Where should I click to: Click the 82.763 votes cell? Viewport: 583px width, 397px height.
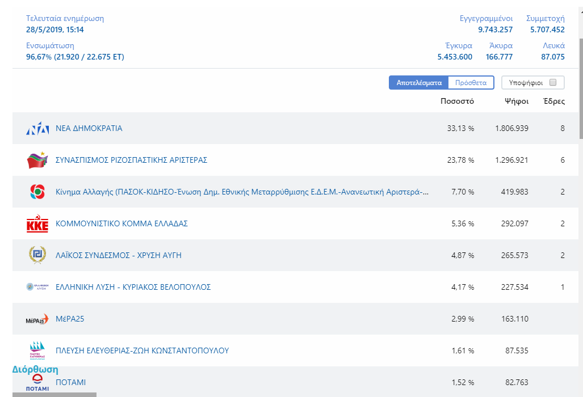[x=517, y=382]
